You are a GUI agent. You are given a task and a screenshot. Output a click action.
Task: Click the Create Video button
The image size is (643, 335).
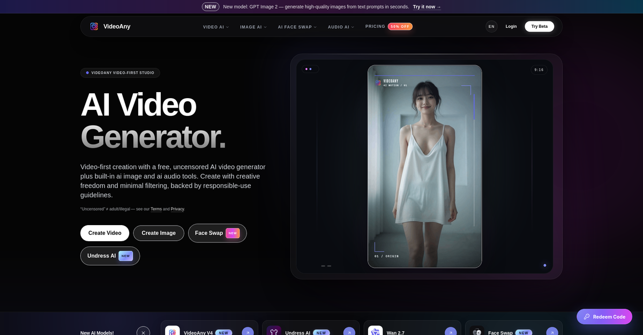pos(104,233)
